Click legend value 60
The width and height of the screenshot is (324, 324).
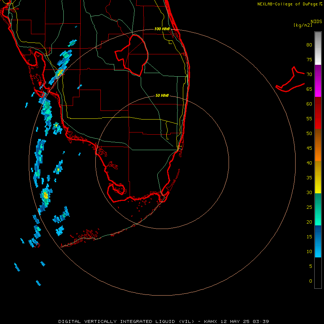tap(309, 104)
